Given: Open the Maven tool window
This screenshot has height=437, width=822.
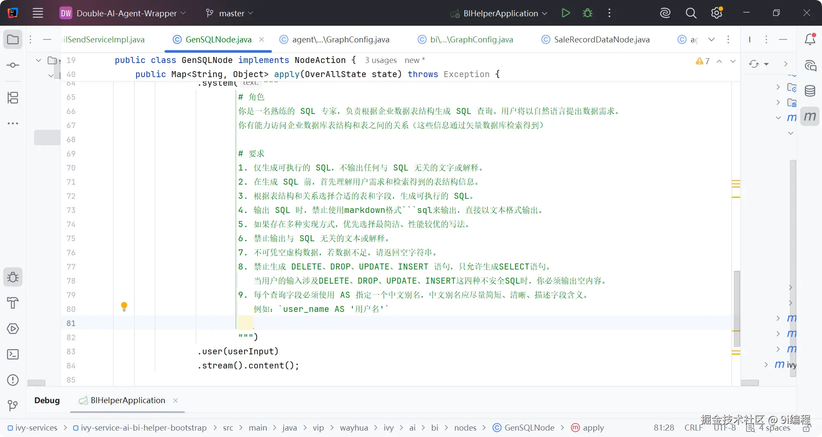Looking at the screenshot, I should 810,117.
